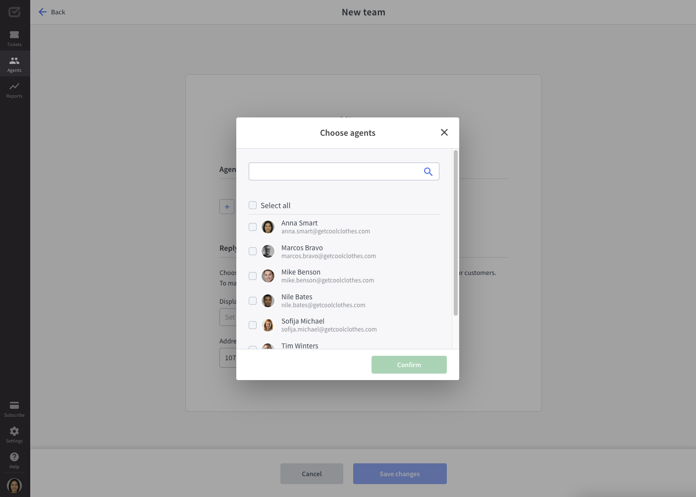Click the name Sofija Michael
Image resolution: width=696 pixels, height=497 pixels.
point(303,321)
